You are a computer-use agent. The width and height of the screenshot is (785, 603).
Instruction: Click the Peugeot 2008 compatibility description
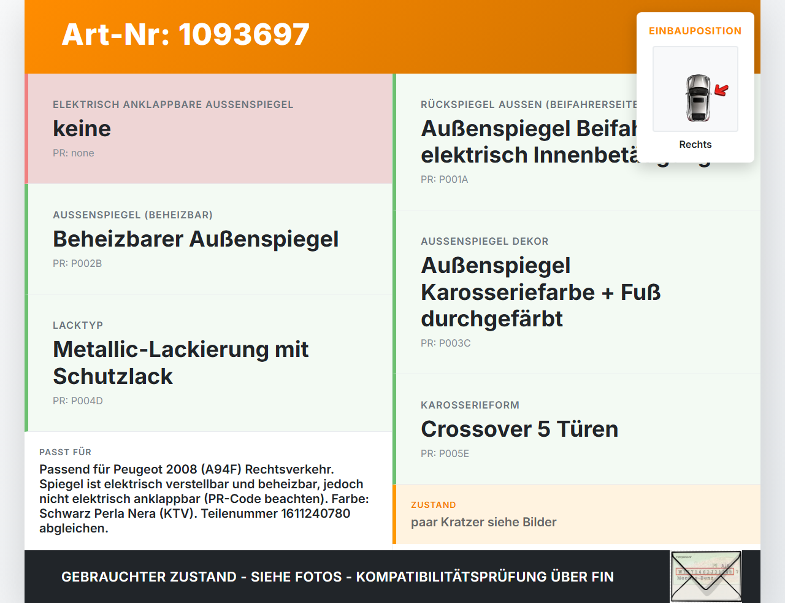[x=204, y=499]
